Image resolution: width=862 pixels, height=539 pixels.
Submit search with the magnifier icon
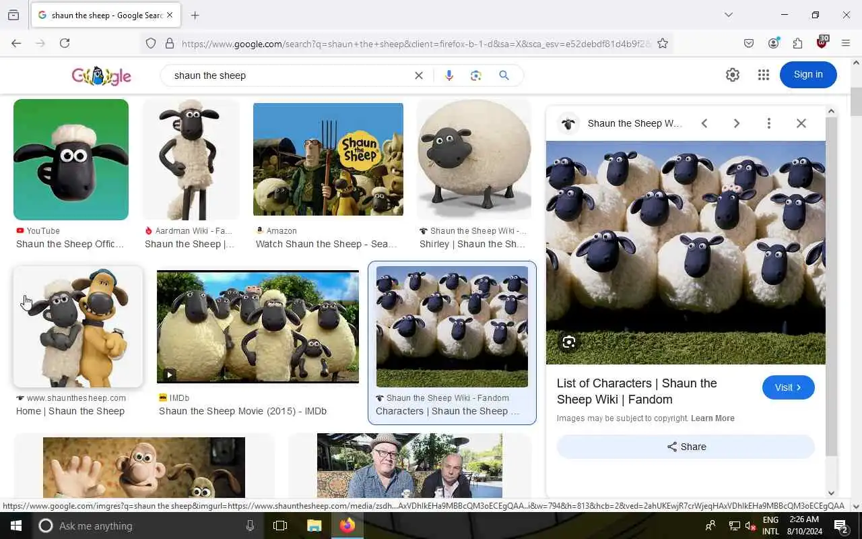504,75
